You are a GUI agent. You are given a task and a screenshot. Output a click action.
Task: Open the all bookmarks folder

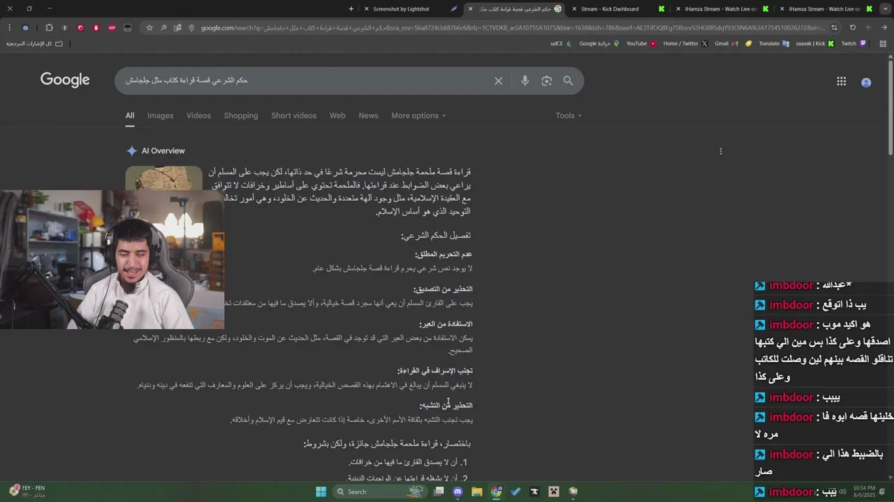pyautogui.click(x=34, y=43)
